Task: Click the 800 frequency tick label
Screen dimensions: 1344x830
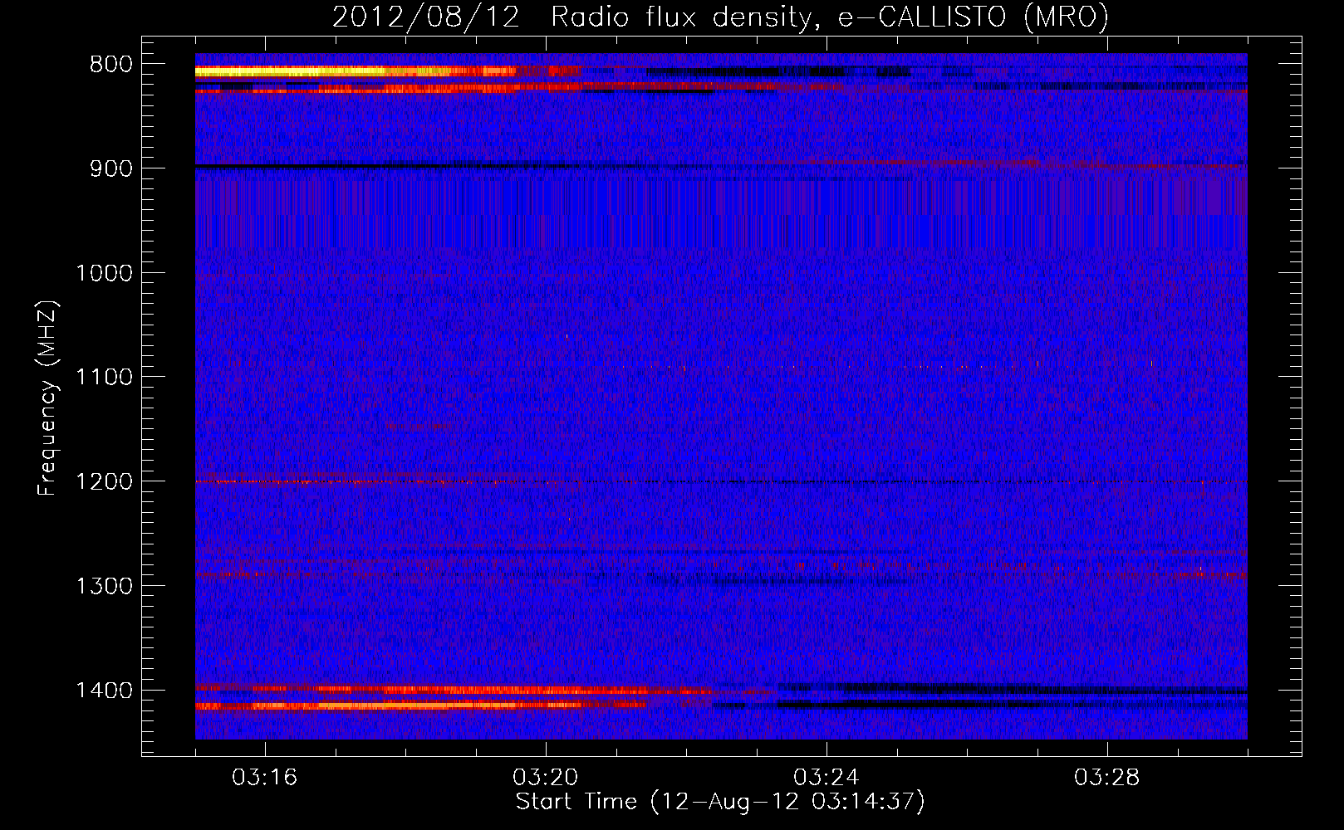Action: (x=110, y=65)
